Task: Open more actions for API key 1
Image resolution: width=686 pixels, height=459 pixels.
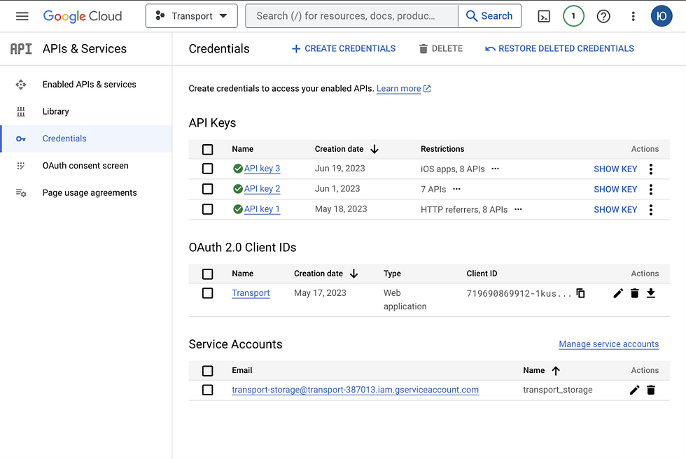Action: 650,210
